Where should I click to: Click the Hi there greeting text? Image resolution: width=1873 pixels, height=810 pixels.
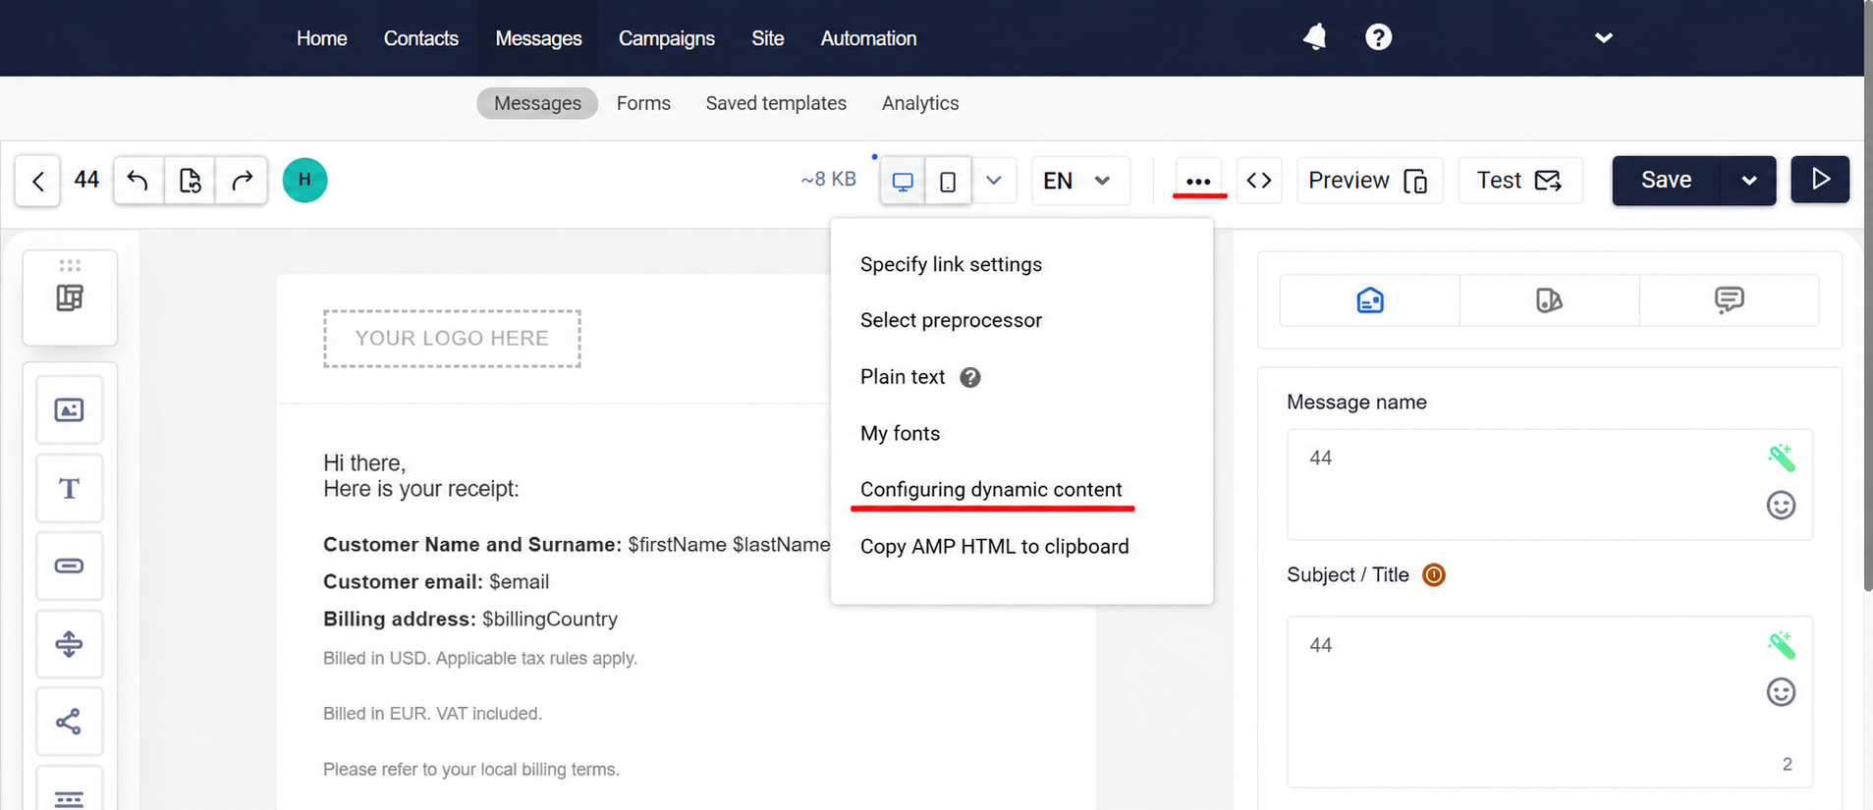pos(364,463)
